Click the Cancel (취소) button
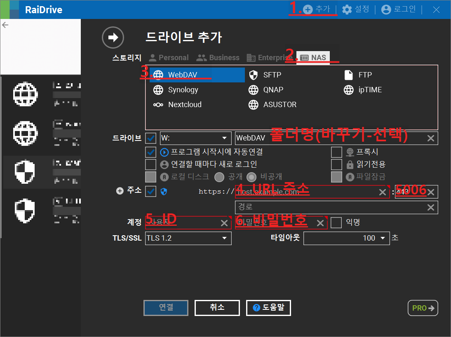Image resolution: width=451 pixels, height=337 pixels. click(x=217, y=308)
